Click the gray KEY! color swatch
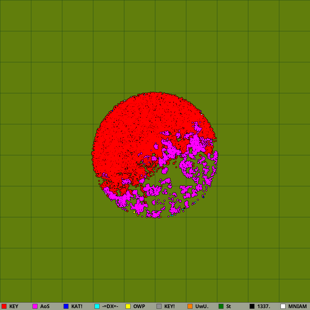 (159, 306)
